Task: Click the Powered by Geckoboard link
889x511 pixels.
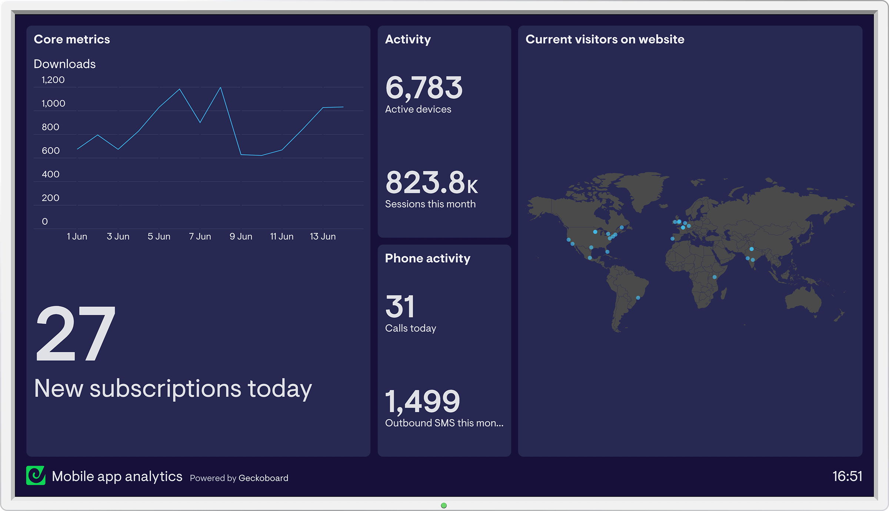Action: click(239, 478)
